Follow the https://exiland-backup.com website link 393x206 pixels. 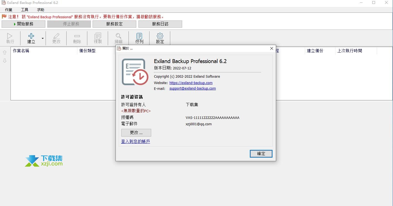click(x=191, y=83)
